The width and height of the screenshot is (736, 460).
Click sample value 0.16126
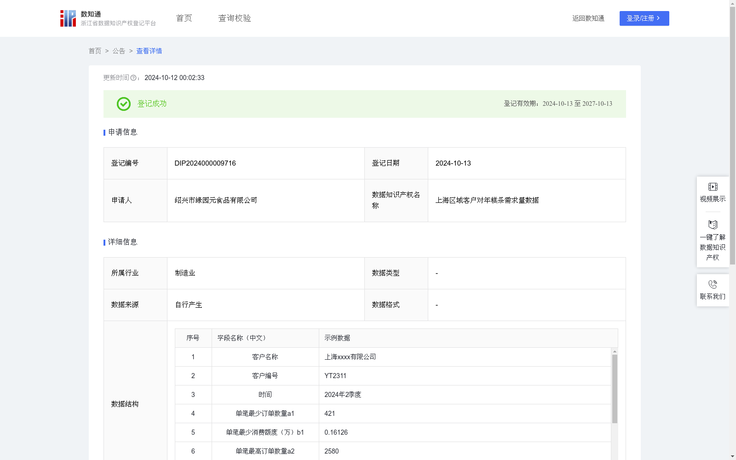(x=336, y=432)
